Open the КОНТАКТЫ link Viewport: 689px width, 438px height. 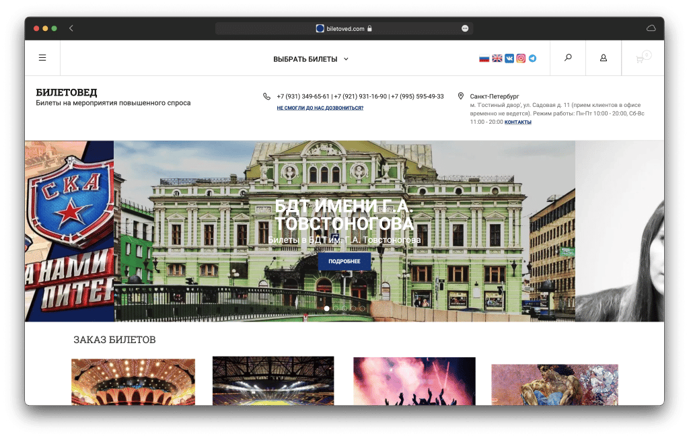pyautogui.click(x=517, y=122)
